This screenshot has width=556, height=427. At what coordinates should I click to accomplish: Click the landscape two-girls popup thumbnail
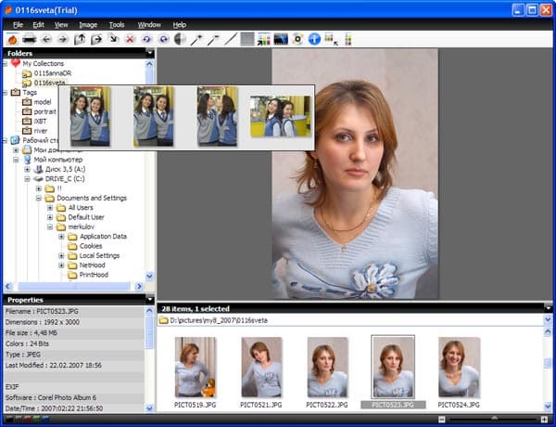(x=280, y=116)
